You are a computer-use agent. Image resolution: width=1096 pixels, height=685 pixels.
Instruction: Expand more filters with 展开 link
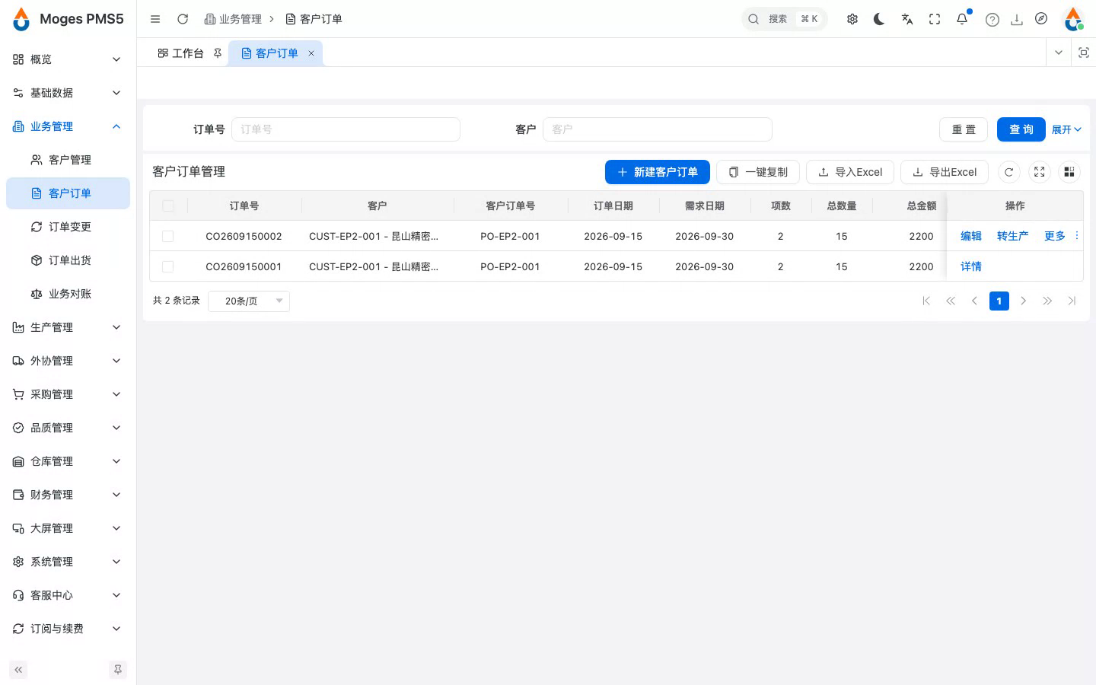[x=1066, y=129]
